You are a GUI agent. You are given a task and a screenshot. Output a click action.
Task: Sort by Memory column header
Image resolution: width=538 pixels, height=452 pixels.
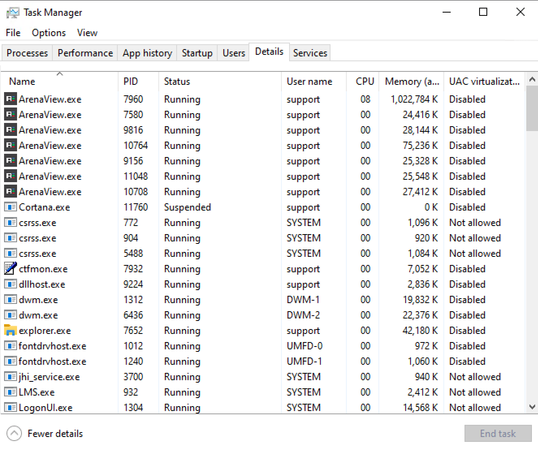pos(411,82)
